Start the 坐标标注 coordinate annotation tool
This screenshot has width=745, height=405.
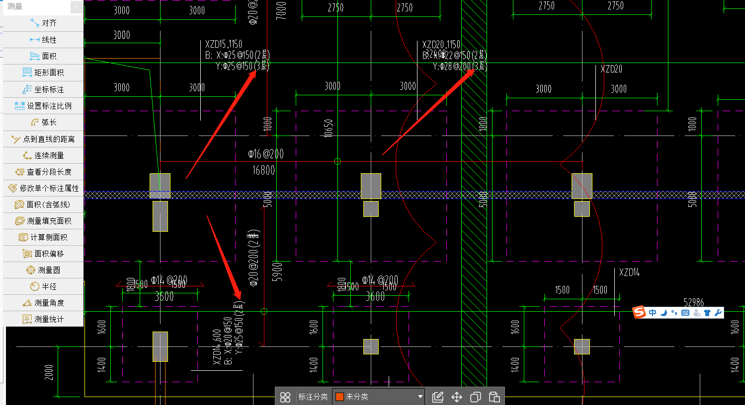coord(43,89)
